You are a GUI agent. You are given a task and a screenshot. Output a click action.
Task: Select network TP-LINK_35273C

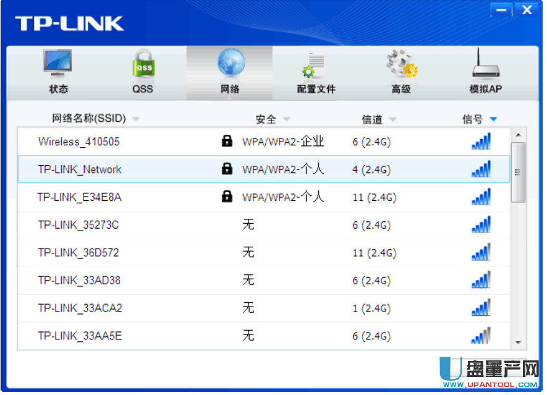pyautogui.click(x=264, y=225)
